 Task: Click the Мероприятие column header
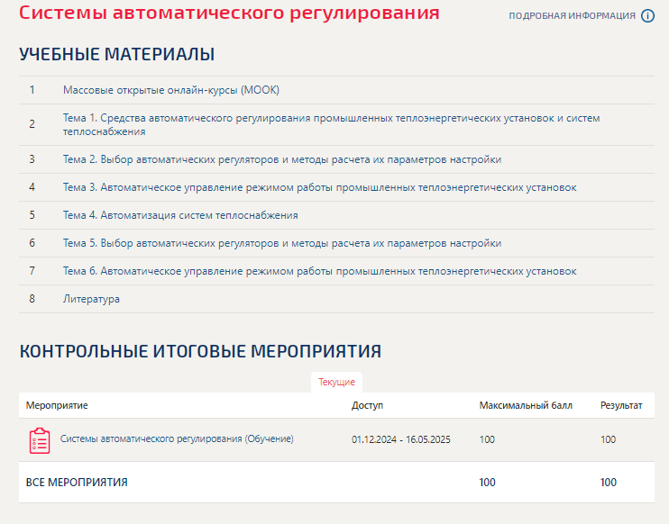pyautogui.click(x=57, y=405)
